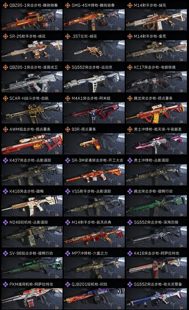Open the 93R-捞点薯条 pistol skin preview
Image resolution: width=189 pixels, height=310 pixels.
[x=94, y=144]
